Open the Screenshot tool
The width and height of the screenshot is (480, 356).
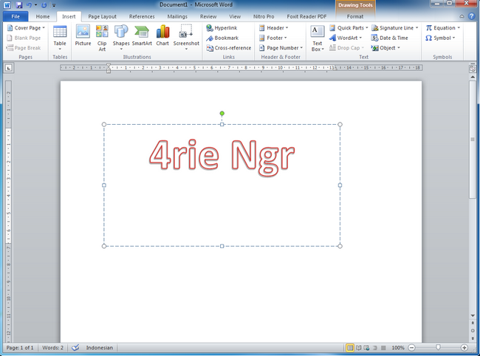coord(186,38)
